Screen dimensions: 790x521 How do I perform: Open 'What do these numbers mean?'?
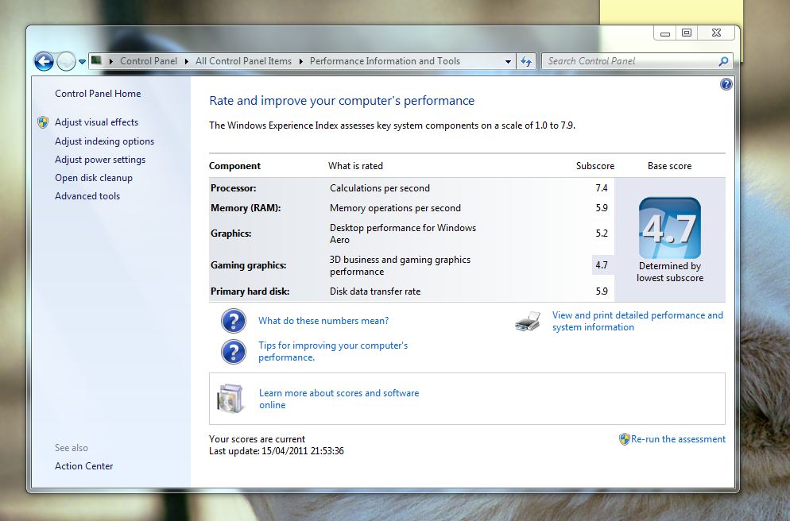point(323,321)
